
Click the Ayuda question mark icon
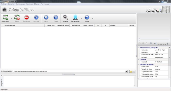(87, 17)
